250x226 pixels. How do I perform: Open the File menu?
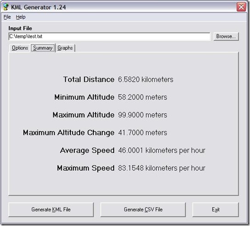pyautogui.click(x=7, y=17)
